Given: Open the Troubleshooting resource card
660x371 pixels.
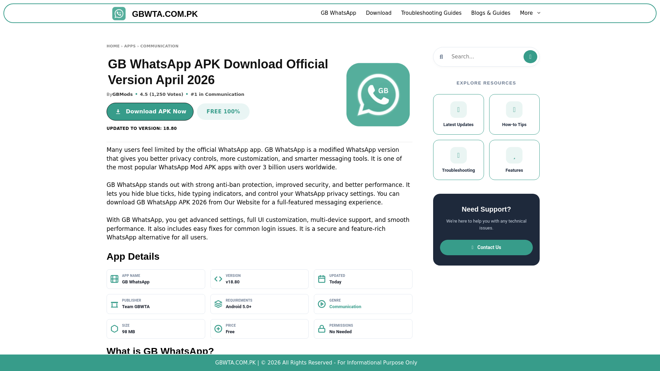Looking at the screenshot, I should 458,160.
